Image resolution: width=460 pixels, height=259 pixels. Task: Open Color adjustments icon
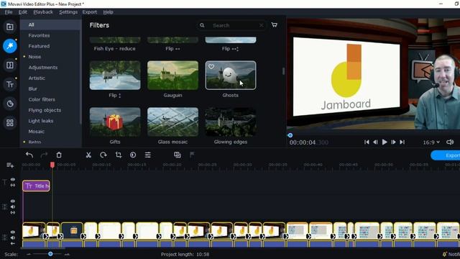[133, 155]
